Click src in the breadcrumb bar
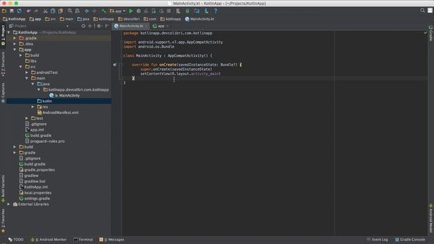Image resolution: width=434 pixels, height=244 pixels. (x=50, y=19)
